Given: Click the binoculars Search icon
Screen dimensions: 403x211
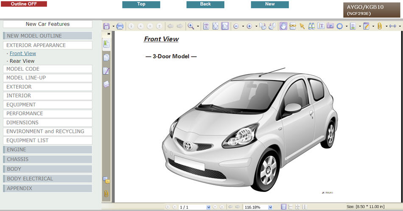Looking at the screenshot, I should 311,26.
